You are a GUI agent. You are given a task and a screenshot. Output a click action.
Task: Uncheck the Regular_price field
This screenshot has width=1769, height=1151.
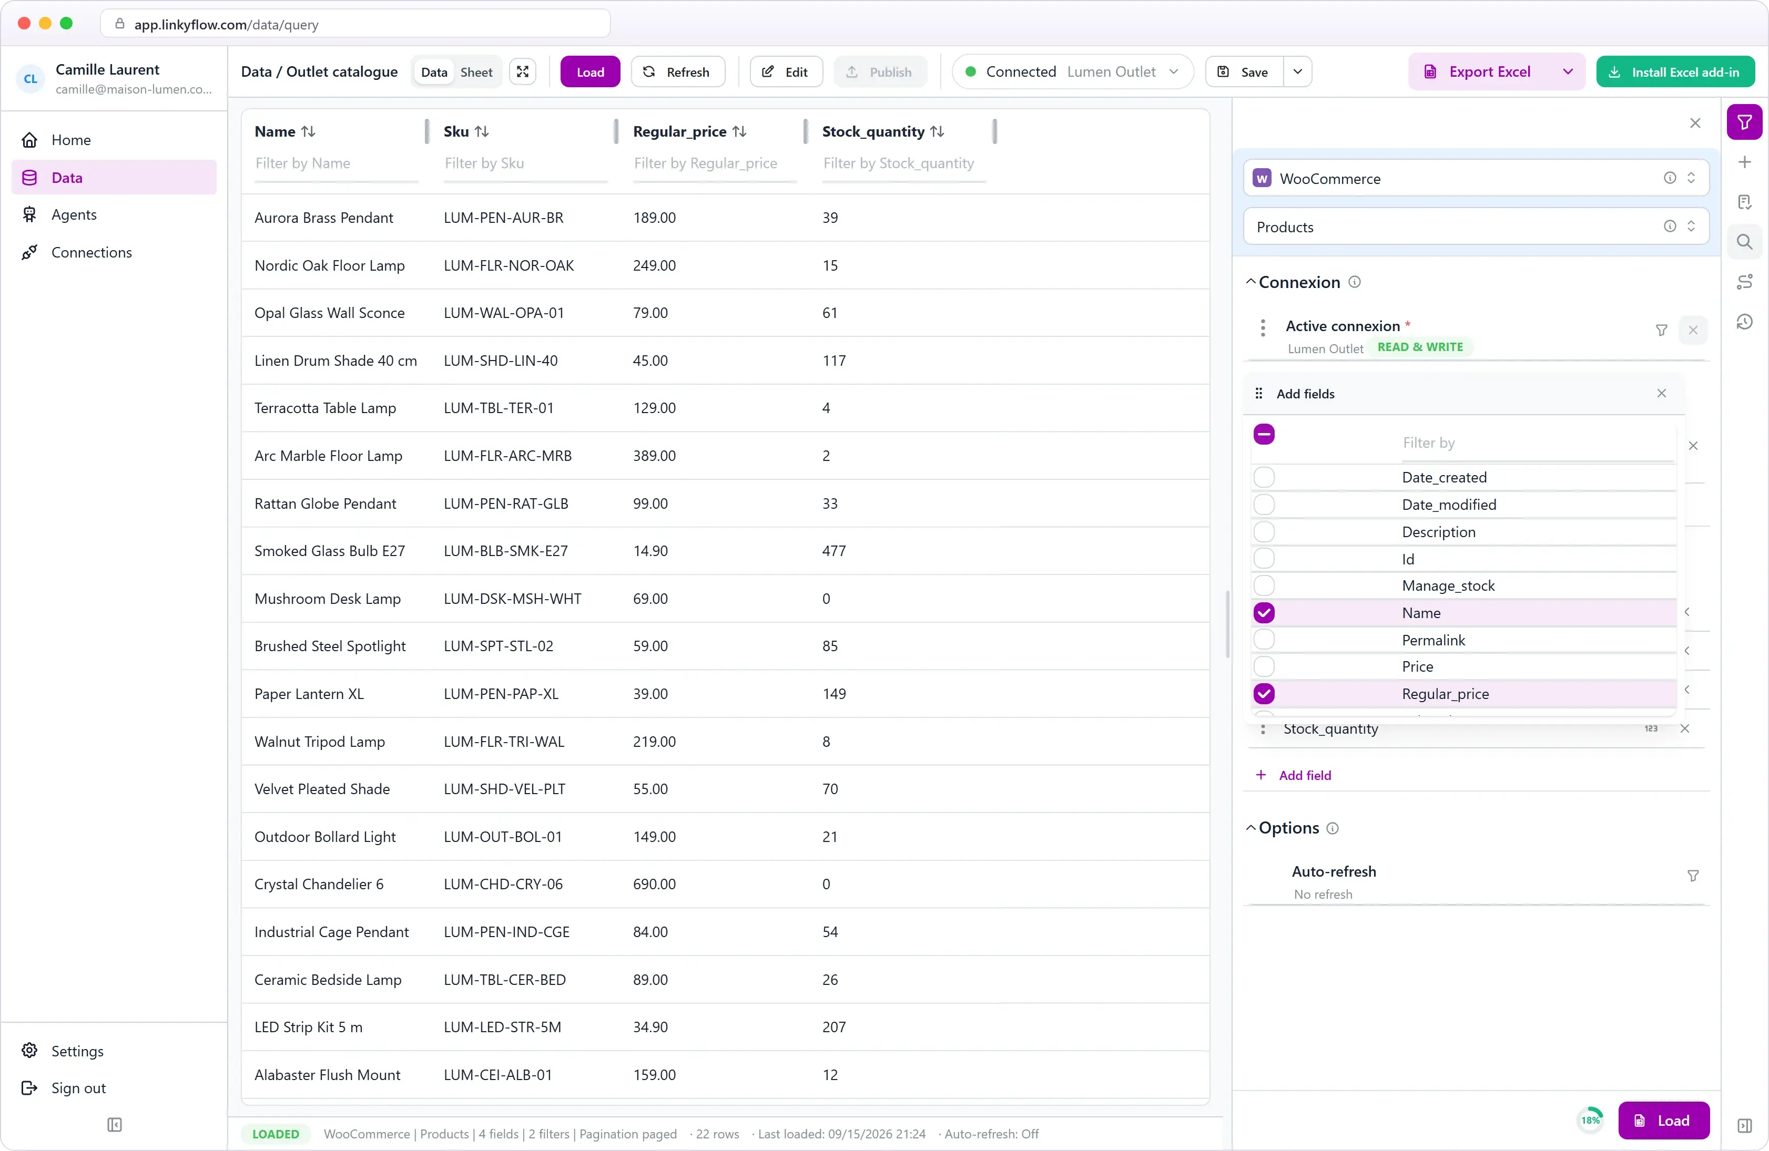point(1264,693)
